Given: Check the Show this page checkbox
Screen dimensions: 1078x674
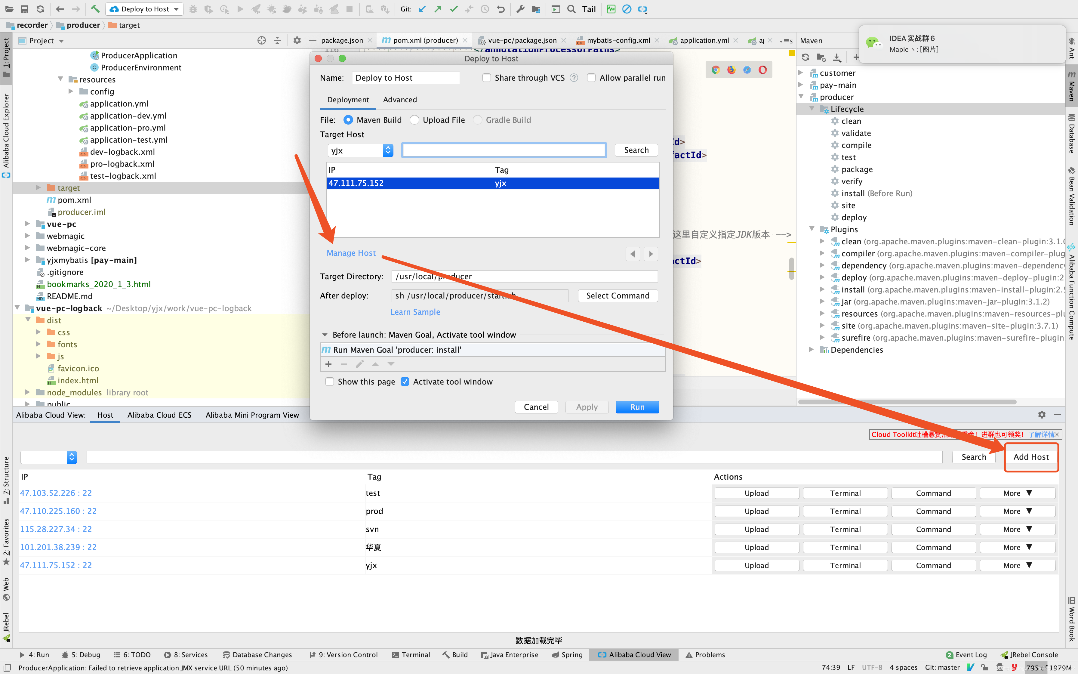Looking at the screenshot, I should [x=330, y=382].
